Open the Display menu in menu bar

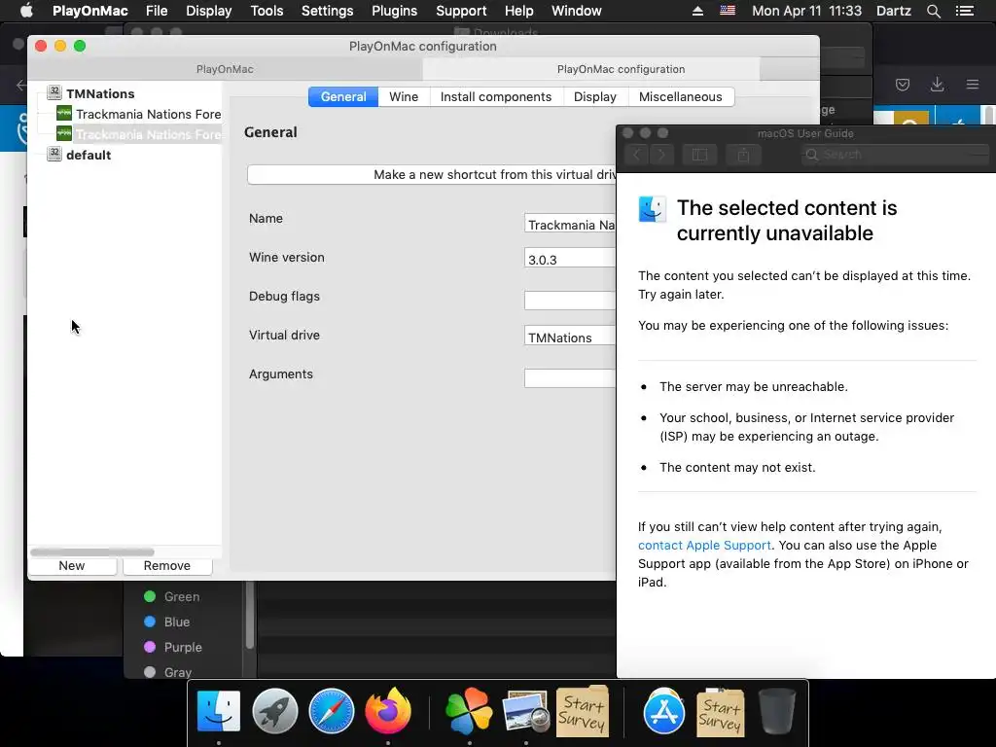click(x=208, y=11)
